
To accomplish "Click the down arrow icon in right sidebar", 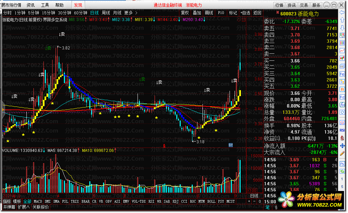I will pos(342,28).
